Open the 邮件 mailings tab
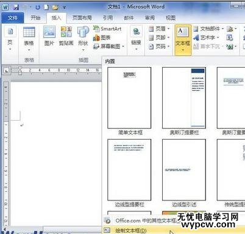The height and width of the screenshot is (234, 245). pyautogui.click(x=129, y=18)
